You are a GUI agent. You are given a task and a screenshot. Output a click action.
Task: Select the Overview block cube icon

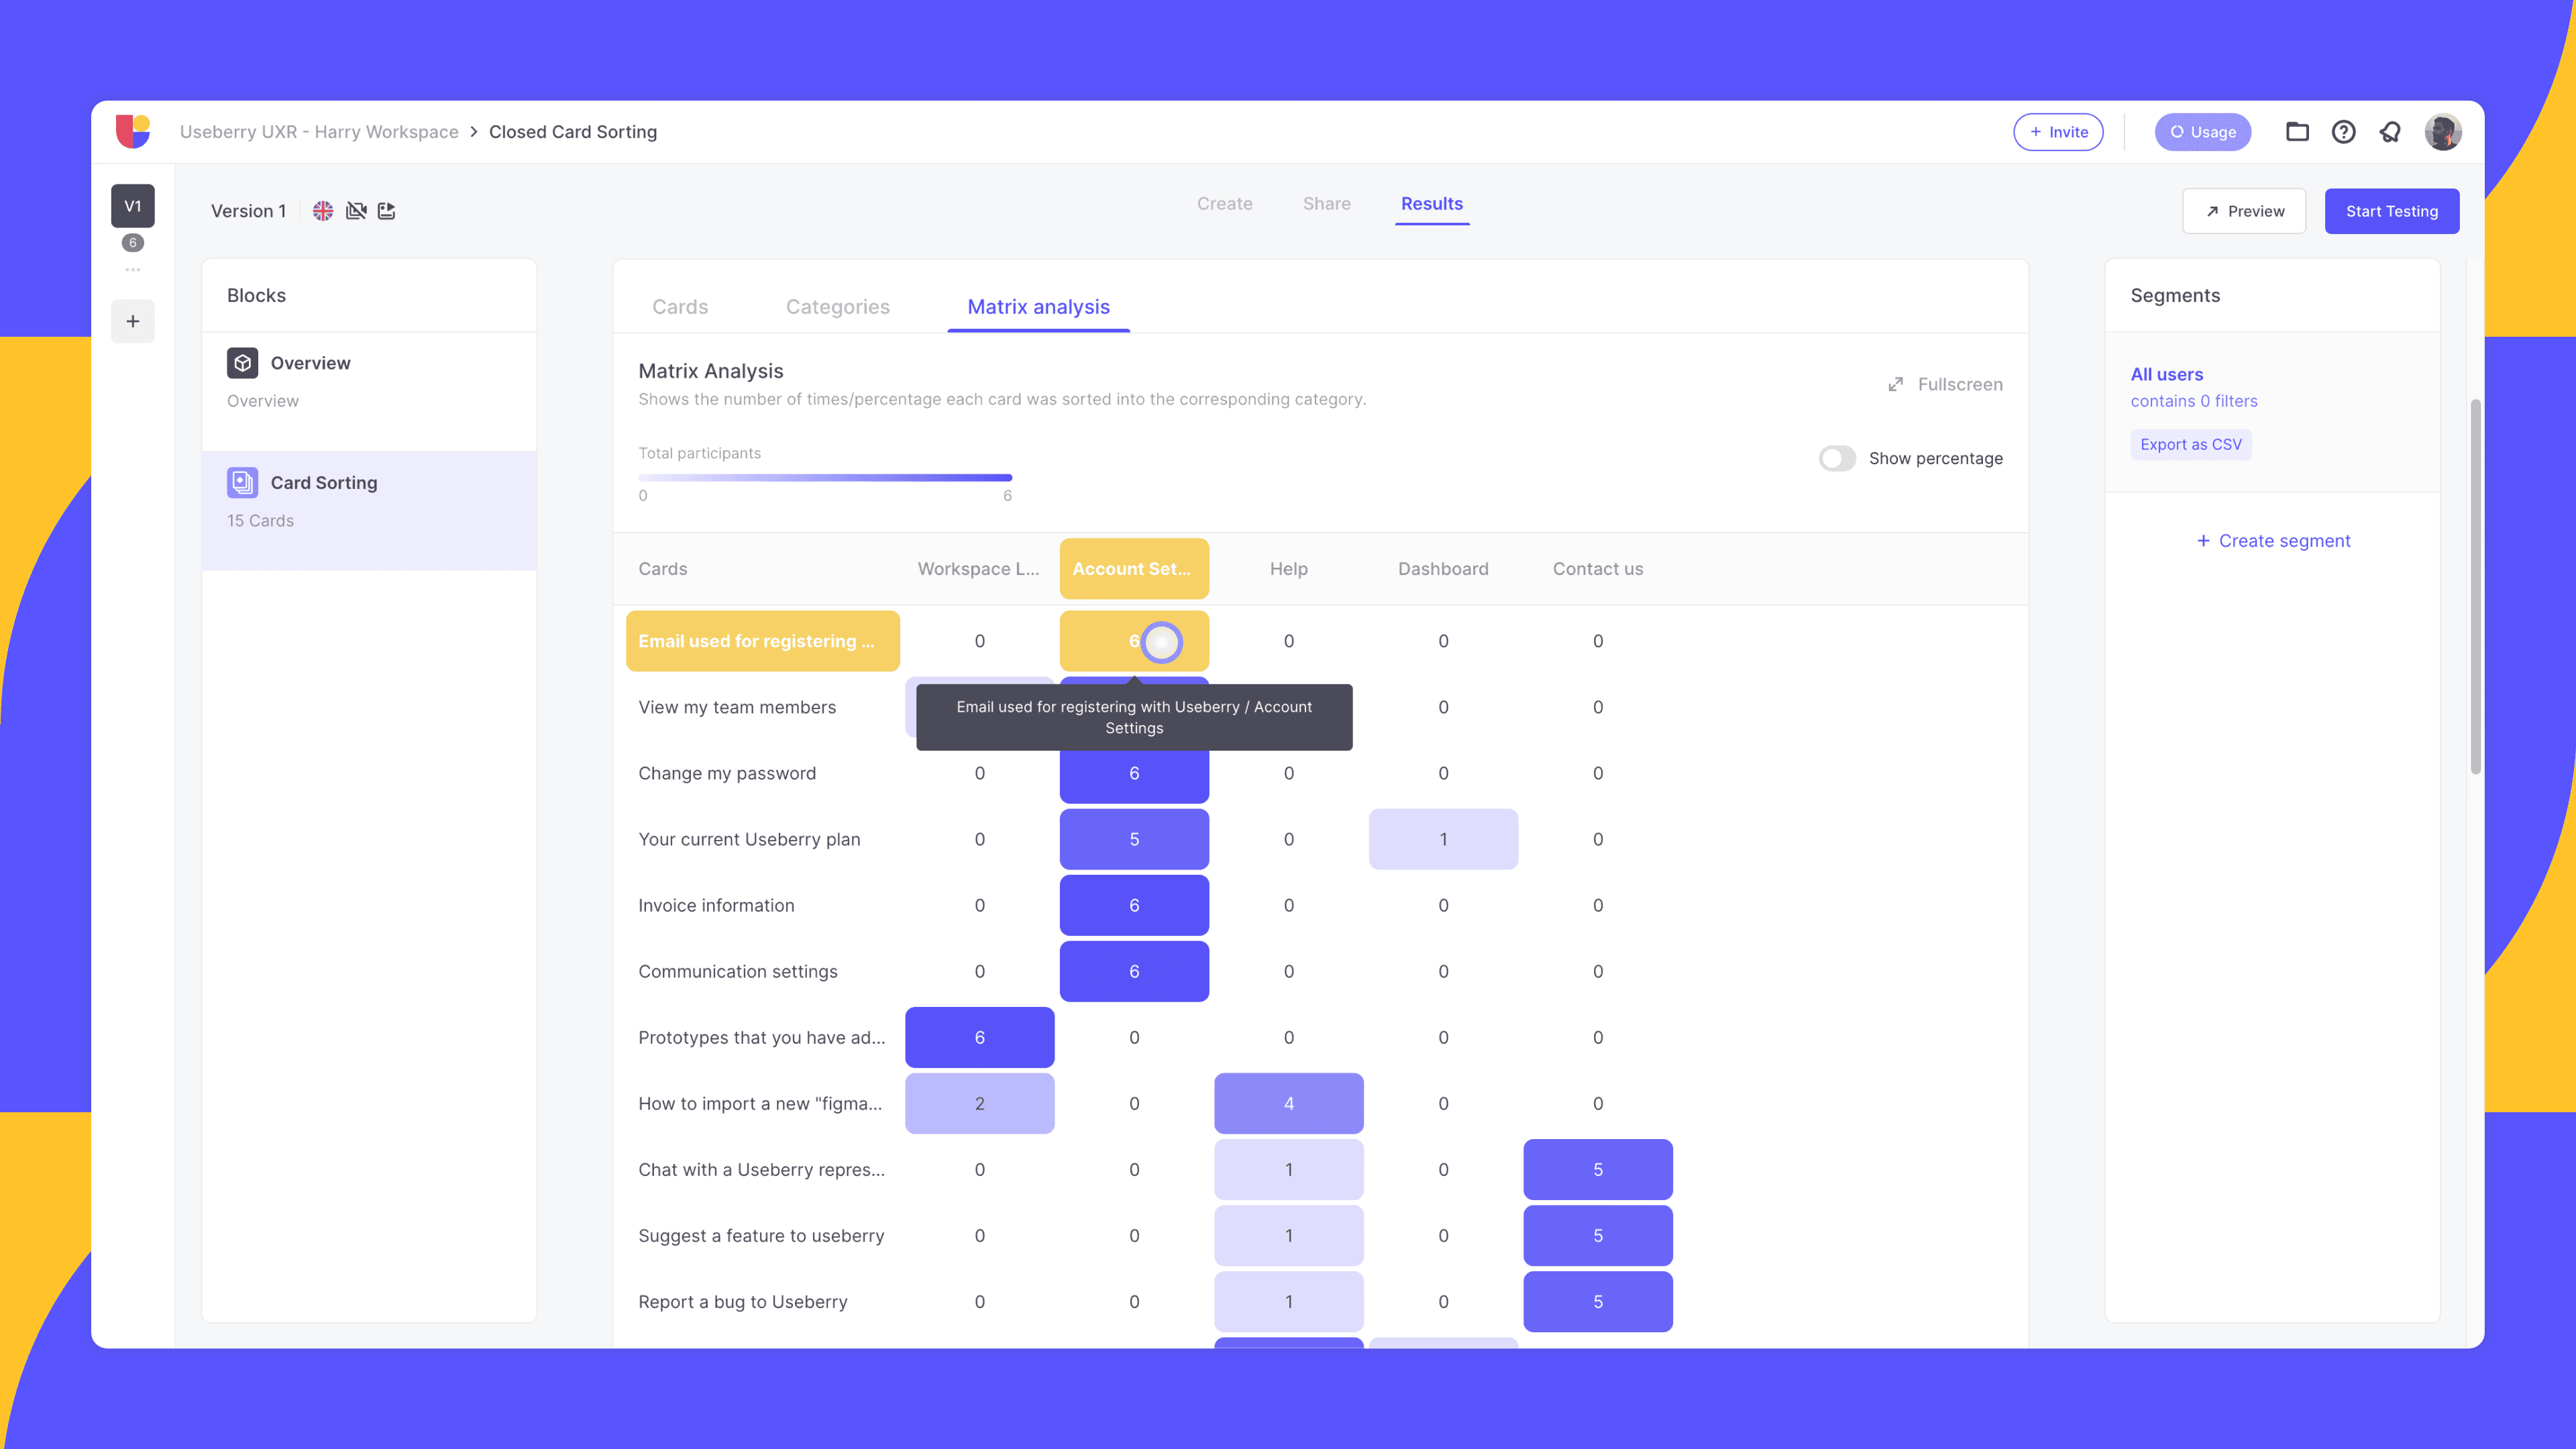pyautogui.click(x=242, y=362)
